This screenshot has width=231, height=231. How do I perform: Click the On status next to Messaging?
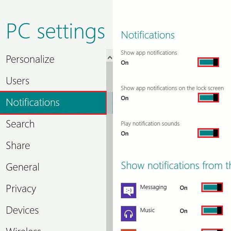coord(184,188)
